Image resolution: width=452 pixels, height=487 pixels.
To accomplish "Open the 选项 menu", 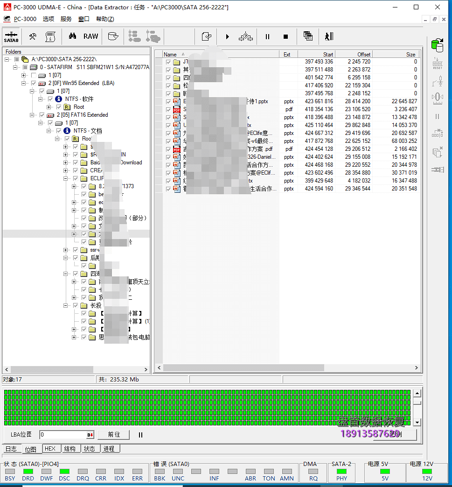I will tap(49, 19).
